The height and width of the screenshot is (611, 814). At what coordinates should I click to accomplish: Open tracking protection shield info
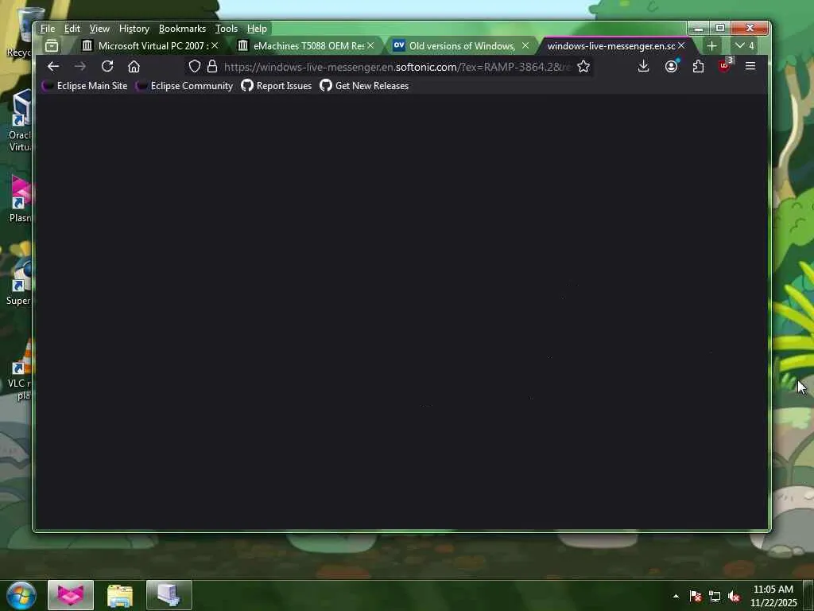tap(194, 67)
